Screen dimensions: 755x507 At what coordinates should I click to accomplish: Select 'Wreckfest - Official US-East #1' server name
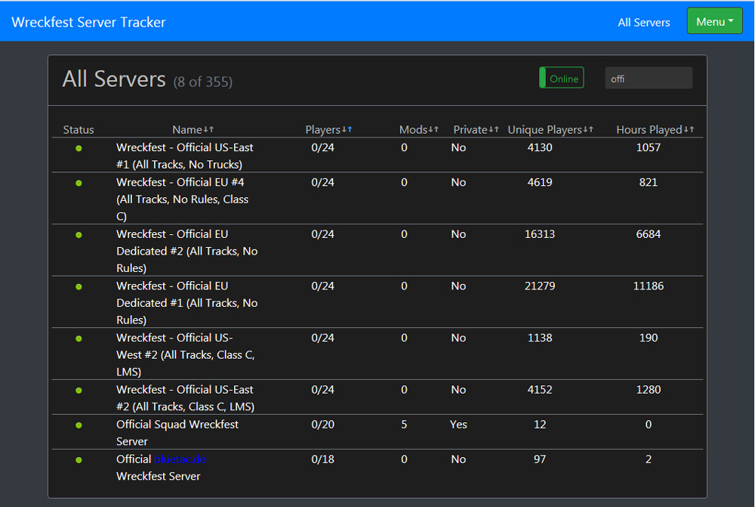pyautogui.click(x=185, y=156)
